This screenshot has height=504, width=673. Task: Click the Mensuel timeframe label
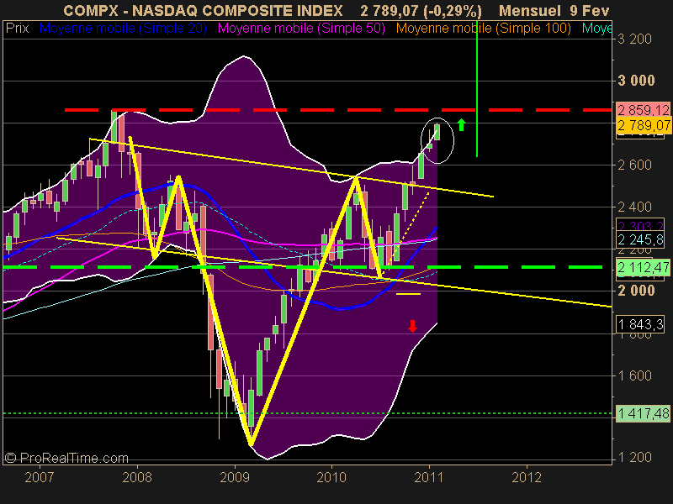[530, 10]
